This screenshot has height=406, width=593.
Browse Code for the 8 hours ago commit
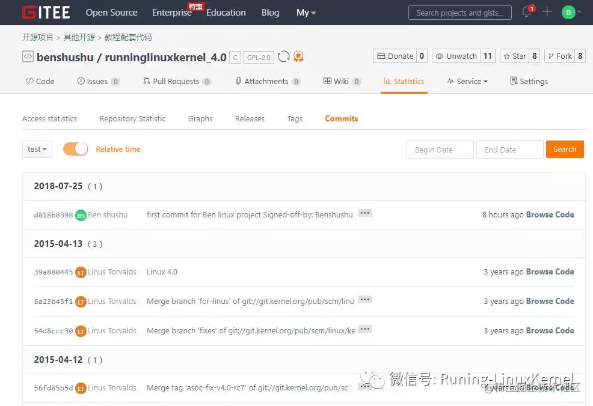point(550,214)
